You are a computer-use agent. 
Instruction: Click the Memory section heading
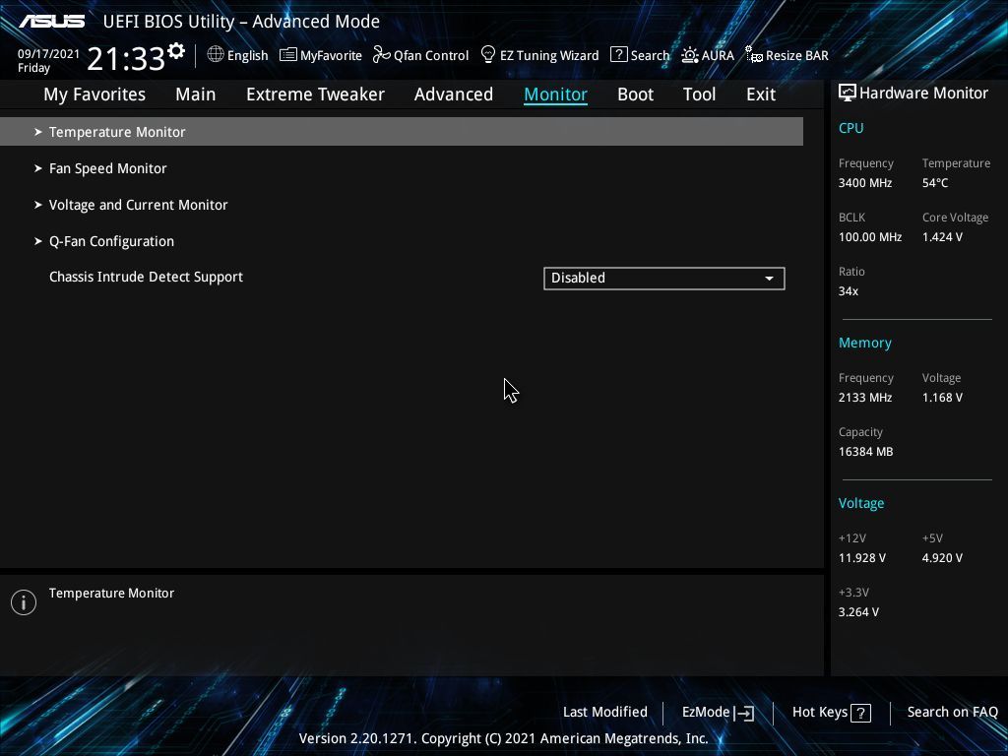864,344
